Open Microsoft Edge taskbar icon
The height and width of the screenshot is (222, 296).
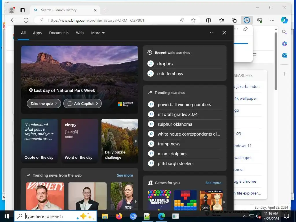tap(162, 216)
